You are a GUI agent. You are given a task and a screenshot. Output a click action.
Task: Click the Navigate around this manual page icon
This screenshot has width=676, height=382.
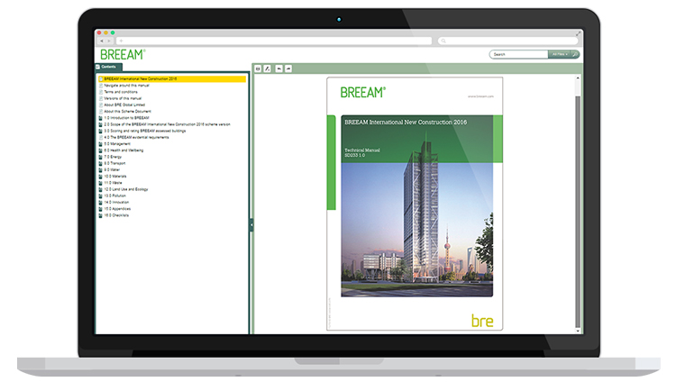pyautogui.click(x=101, y=86)
